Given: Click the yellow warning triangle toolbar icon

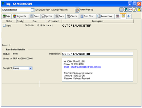Looking at the screenshot, I should tap(139, 10).
